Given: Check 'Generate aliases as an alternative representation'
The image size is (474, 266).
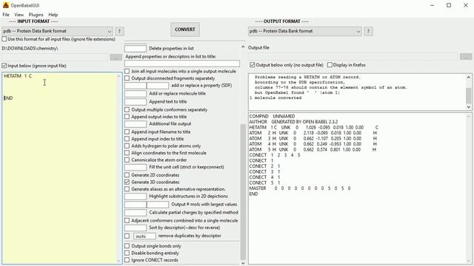Looking at the screenshot, I should (x=127, y=189).
